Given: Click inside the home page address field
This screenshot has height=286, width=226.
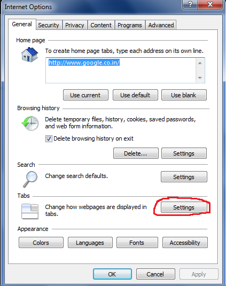Looking at the screenshot, I should (x=121, y=71).
